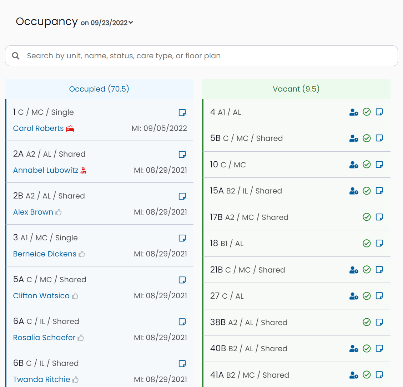Click thumbs-up icon next to Twanda Ritchie

[76, 379]
